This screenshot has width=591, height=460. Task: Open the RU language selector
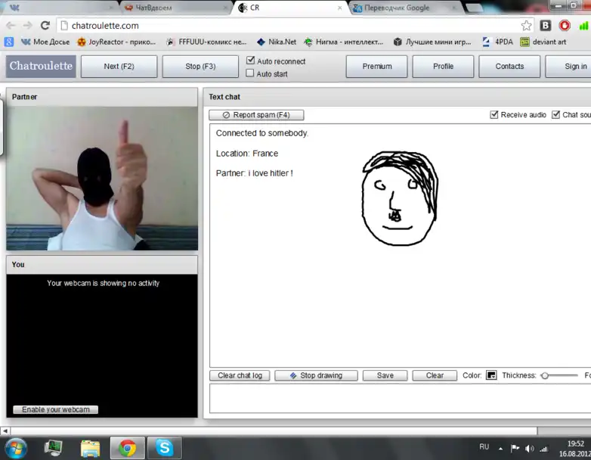pyautogui.click(x=484, y=447)
